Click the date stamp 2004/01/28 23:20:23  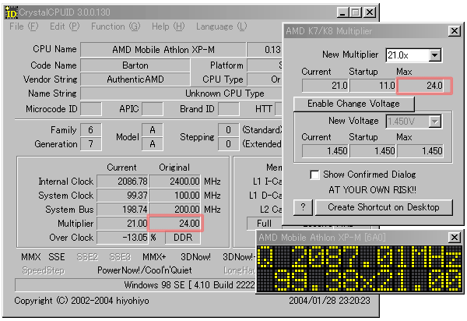[x=329, y=300]
